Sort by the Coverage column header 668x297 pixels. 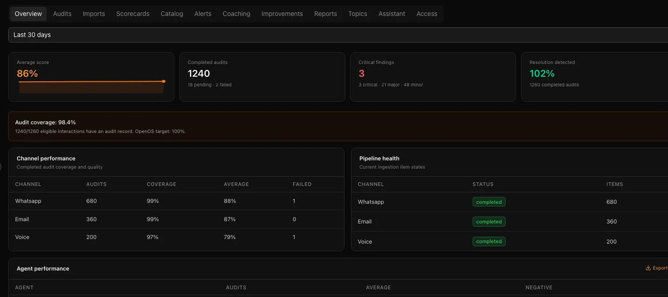[161, 184]
